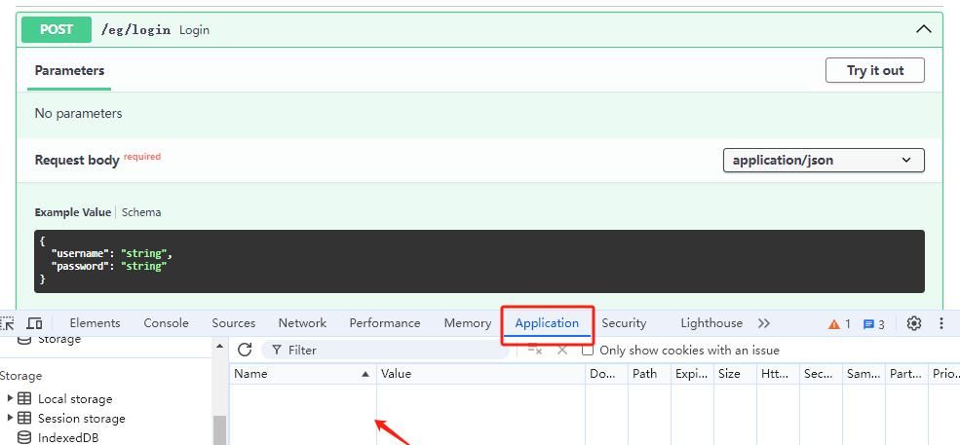Screen dimensions: 960x445
Task: Enable Only show cookies with an issue
Action: coord(587,351)
